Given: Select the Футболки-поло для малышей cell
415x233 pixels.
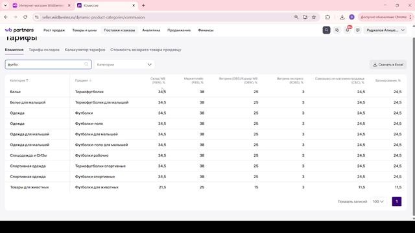Looking at the screenshot, I should pos(101,145).
